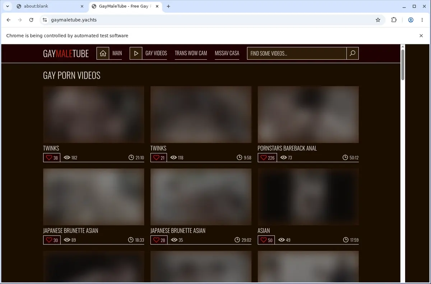
Task: Click the eye icon showing 73 views
Action: click(283, 157)
